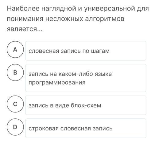This screenshot has height=160, width=159.
Task: Click answer box 'словесная запись по шагам'
Action: point(86,51)
